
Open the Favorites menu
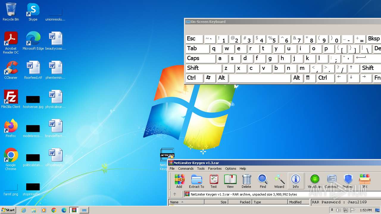(215, 169)
